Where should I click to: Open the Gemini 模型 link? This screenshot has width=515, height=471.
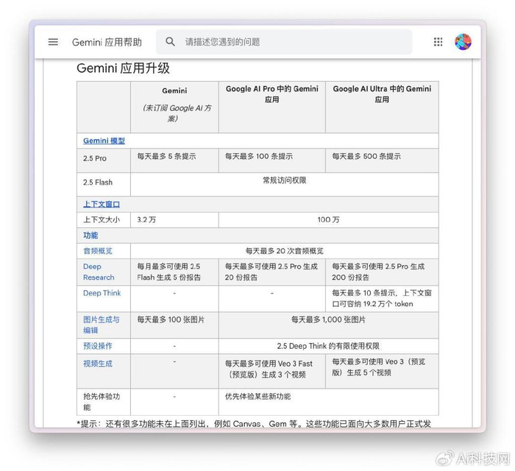(104, 141)
